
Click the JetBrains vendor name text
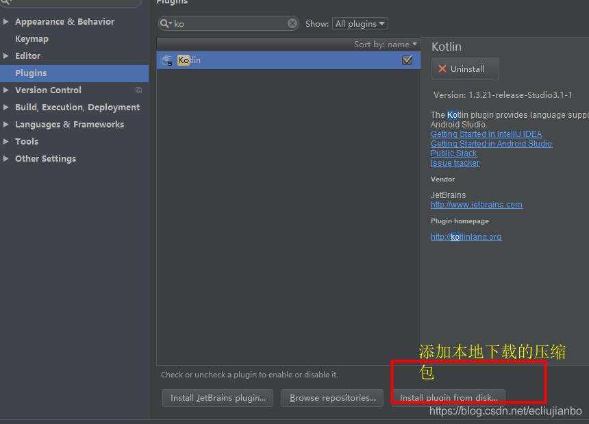[448, 195]
